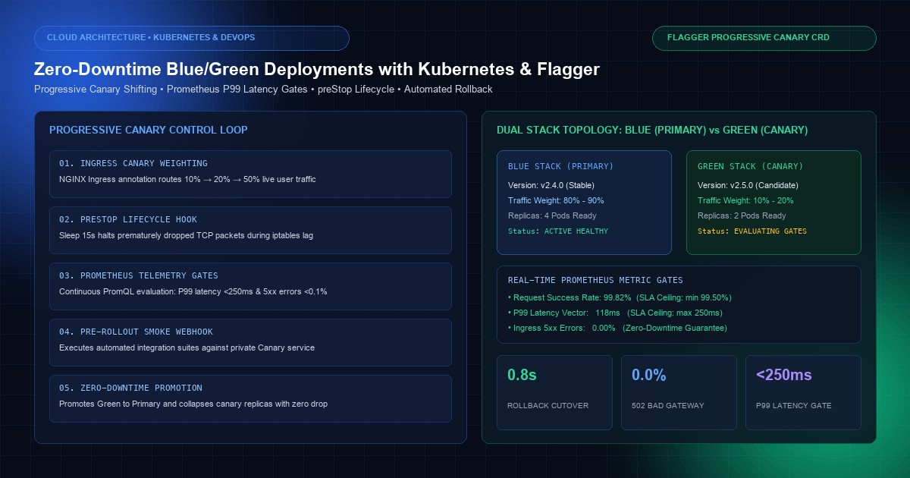Image resolution: width=910 pixels, height=478 pixels.
Task: Click the NGINX Ingress annotation description line
Action: 187,180
